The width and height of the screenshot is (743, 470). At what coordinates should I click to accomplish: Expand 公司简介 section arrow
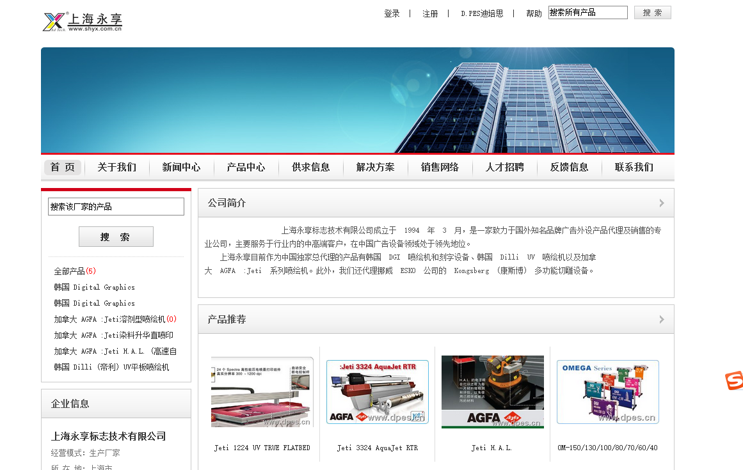pyautogui.click(x=661, y=203)
